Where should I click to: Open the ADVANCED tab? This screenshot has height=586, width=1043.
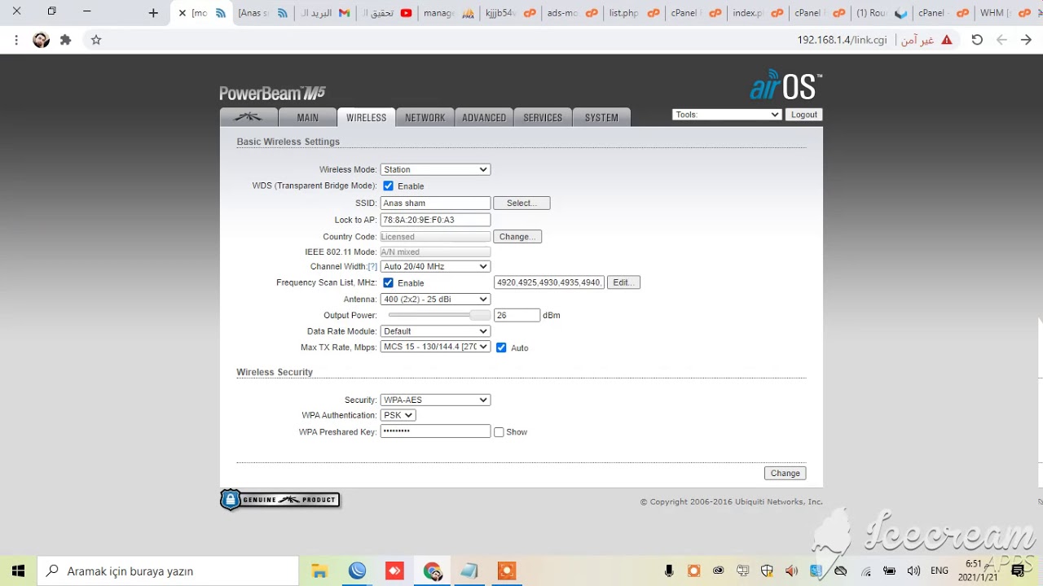coord(484,117)
